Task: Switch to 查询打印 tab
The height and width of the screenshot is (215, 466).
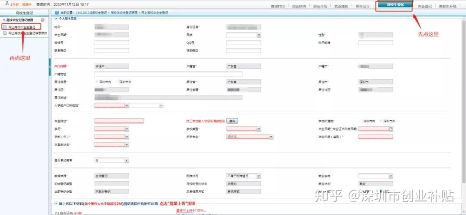Action: tap(278, 6)
